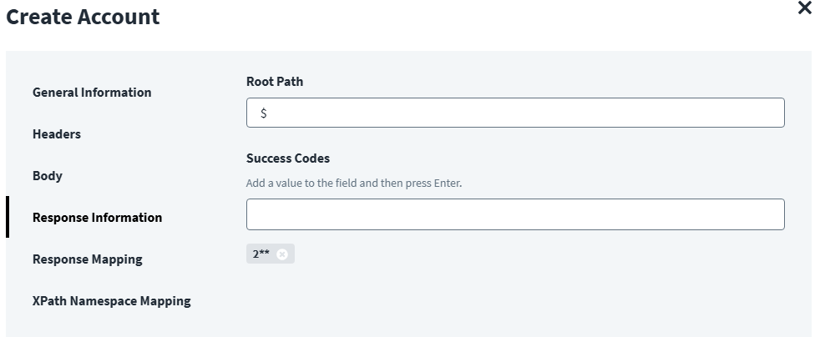Show the XPath Namespace Mapping section
830x337 pixels.
pyautogui.click(x=111, y=301)
